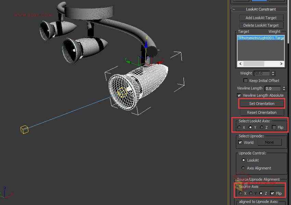Uncheck Flip in the Source Axis group
Image resolution: width=291 pixels, height=205 pixels.
point(273,193)
